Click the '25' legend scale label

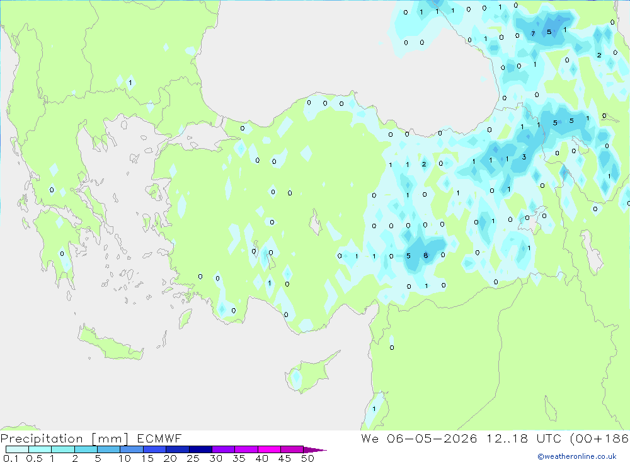click(193, 458)
